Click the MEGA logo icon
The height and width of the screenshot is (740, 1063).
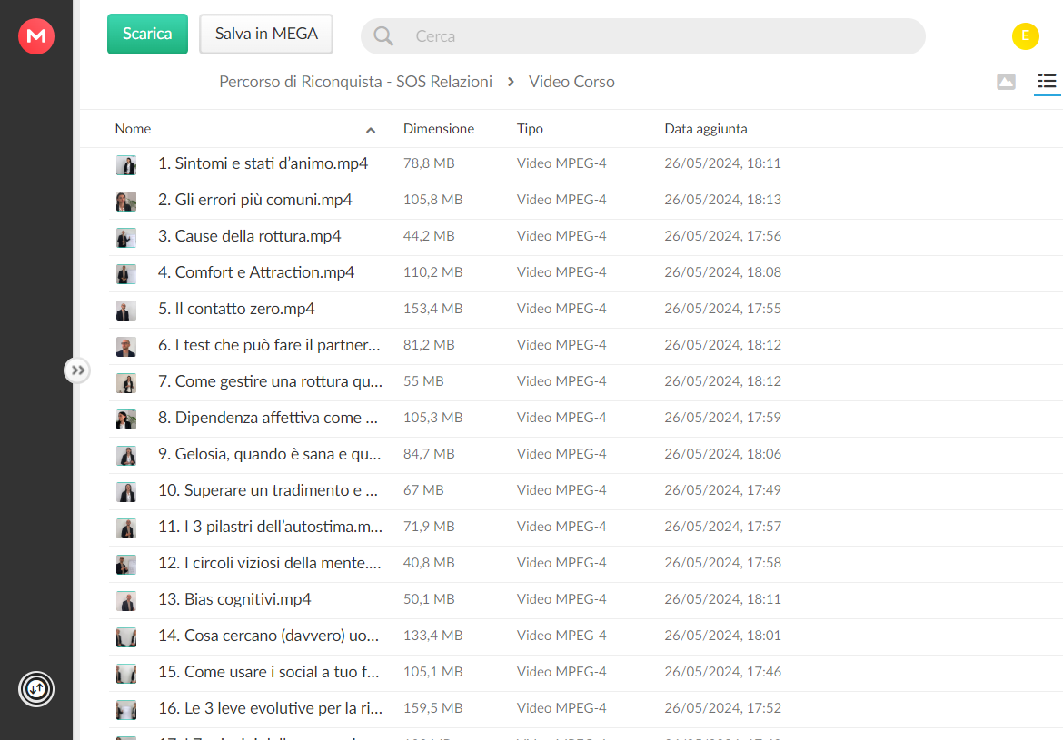[x=36, y=36]
